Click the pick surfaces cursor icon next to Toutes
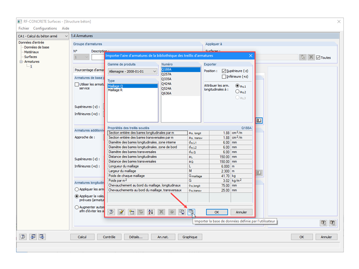This screenshot has width=359, height=269. 303,57
